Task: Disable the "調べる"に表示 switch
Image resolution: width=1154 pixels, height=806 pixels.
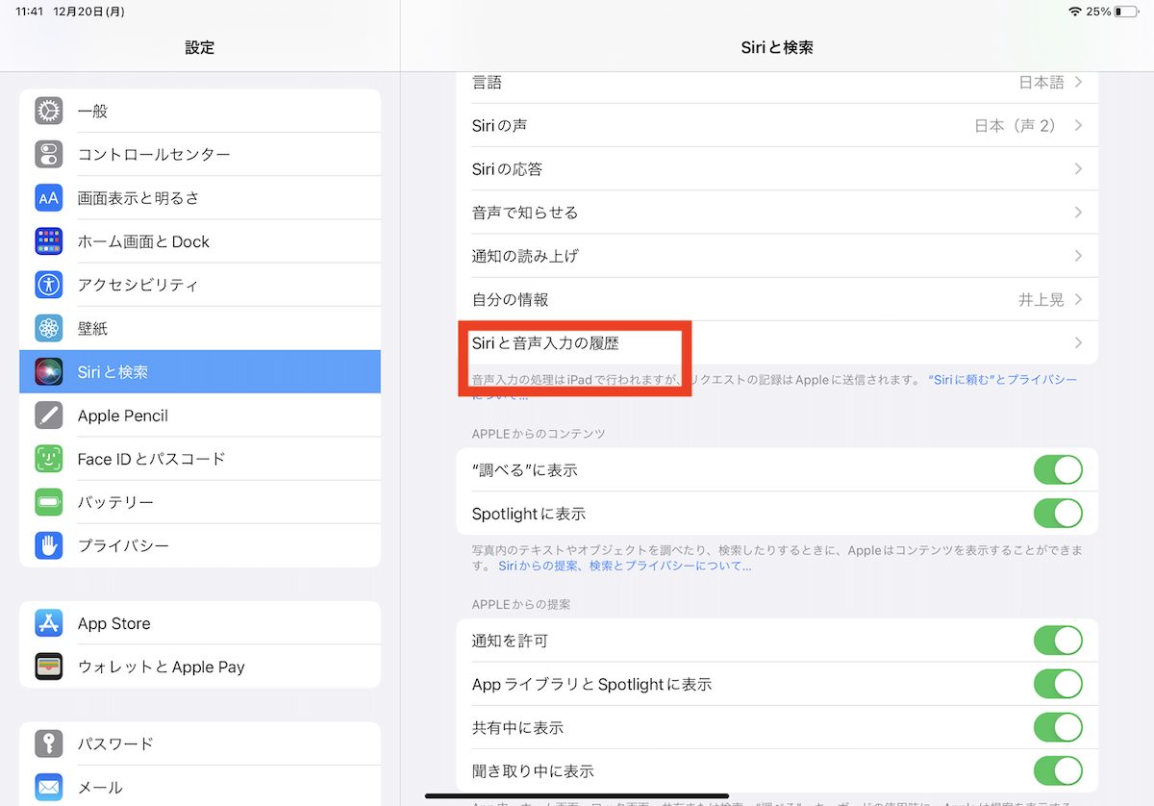Action: [1058, 470]
